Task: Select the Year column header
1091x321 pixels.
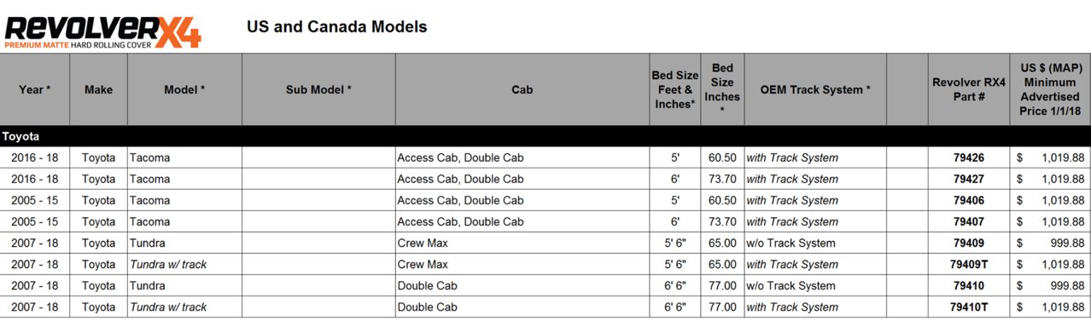Action: pos(35,89)
